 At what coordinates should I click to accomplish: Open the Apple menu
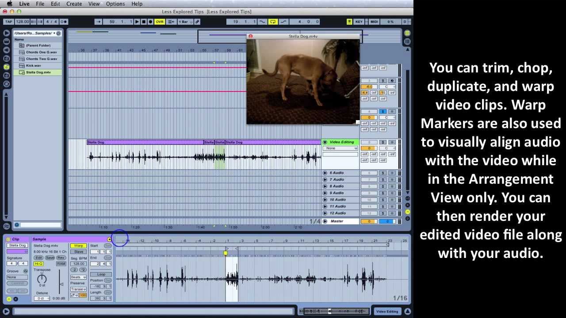click(x=9, y=4)
